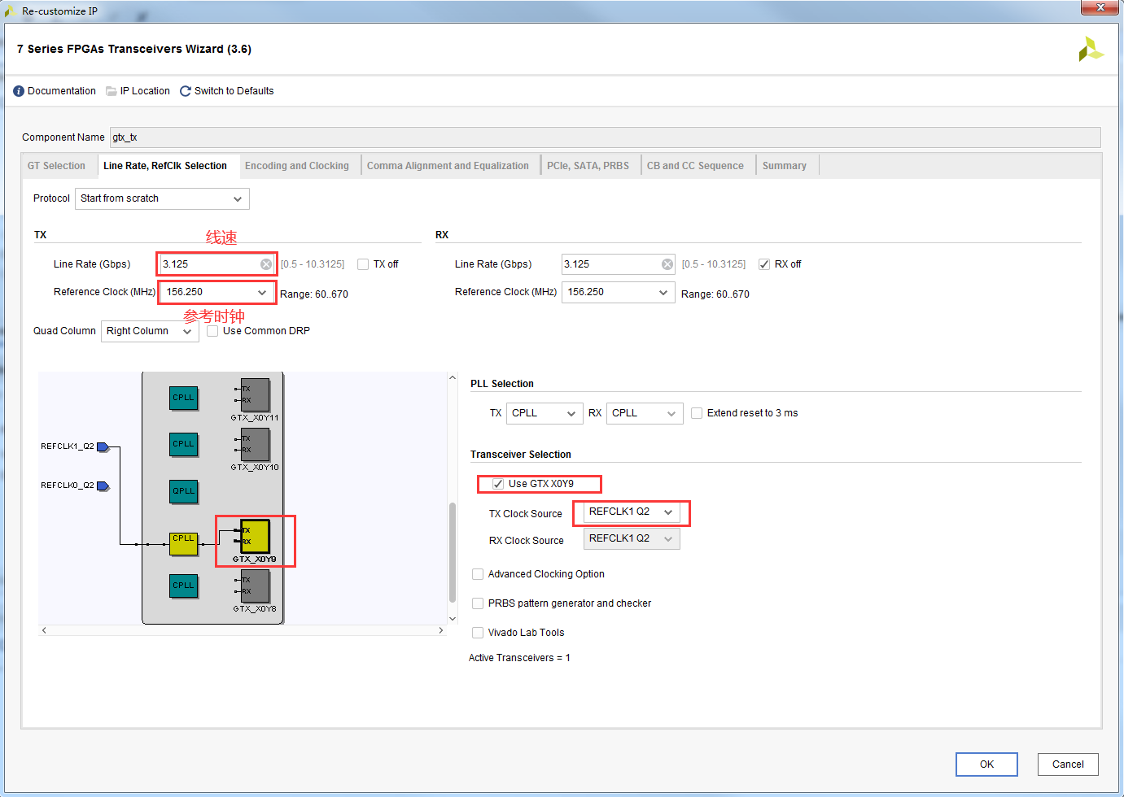Switch to Comma Alignment and Equalization tab

point(448,166)
